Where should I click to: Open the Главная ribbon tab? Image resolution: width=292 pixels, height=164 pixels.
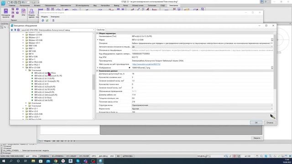point(12,5)
